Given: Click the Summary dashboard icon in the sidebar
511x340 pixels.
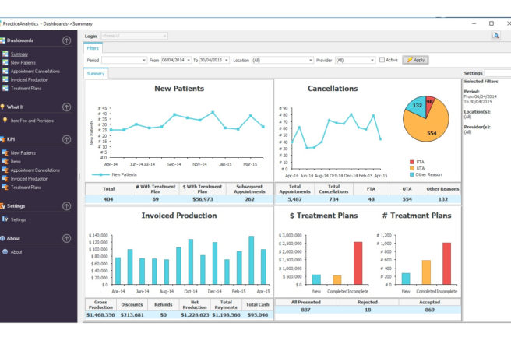Looking at the screenshot, I should [x=5, y=54].
